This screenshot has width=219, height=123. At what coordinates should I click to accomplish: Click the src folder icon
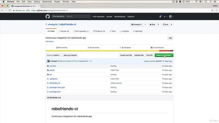(x=48, y=74)
